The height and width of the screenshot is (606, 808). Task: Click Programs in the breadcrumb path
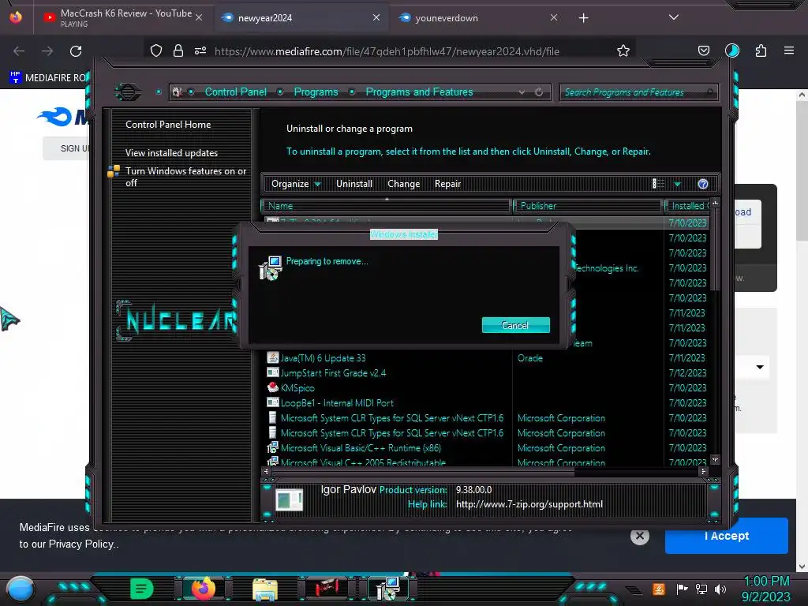tap(316, 92)
